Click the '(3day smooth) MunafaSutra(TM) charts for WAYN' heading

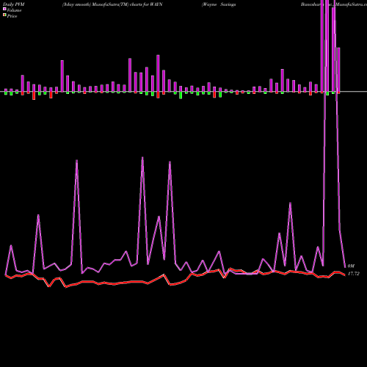112,4
